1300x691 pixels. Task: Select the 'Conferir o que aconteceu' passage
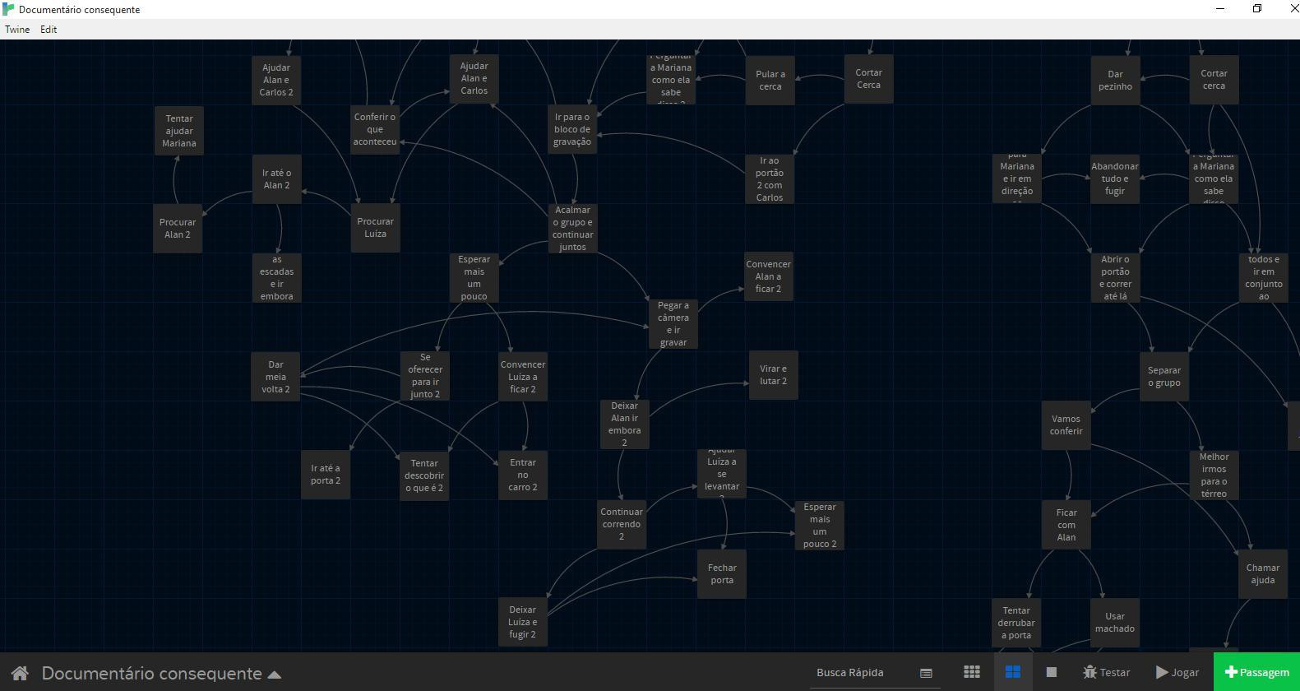[375, 129]
